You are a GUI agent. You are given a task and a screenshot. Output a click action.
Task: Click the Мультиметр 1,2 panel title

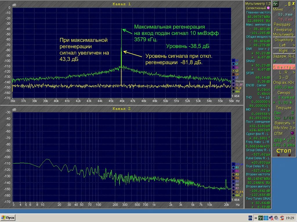point(258,3)
